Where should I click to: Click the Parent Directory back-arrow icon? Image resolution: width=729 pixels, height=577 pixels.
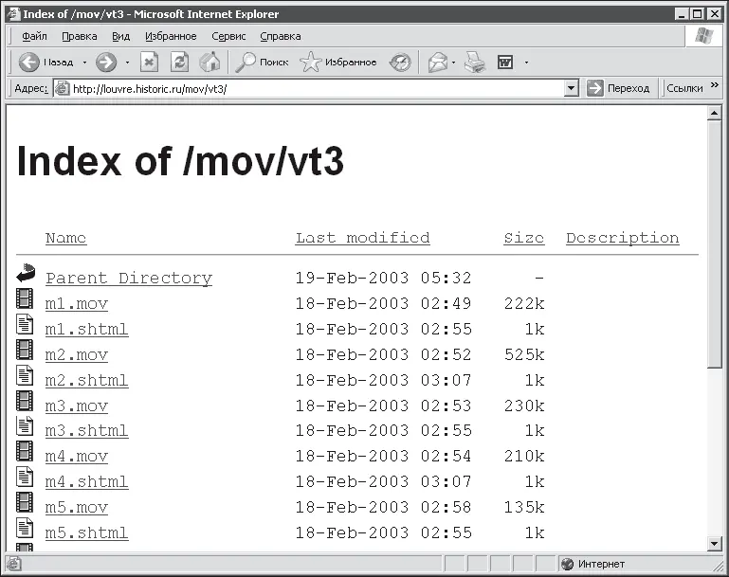click(x=26, y=273)
